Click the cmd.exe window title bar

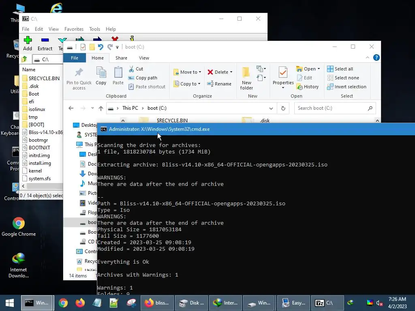point(256,129)
